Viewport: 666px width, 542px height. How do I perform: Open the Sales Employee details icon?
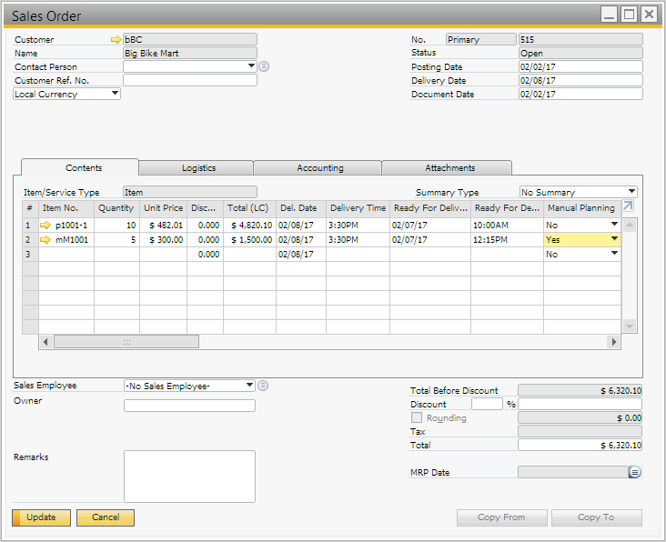(263, 386)
